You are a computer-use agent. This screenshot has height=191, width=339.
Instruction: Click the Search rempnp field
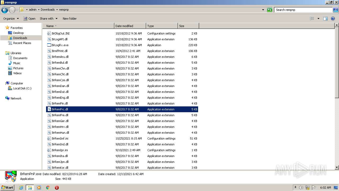pyautogui.click(x=303, y=10)
